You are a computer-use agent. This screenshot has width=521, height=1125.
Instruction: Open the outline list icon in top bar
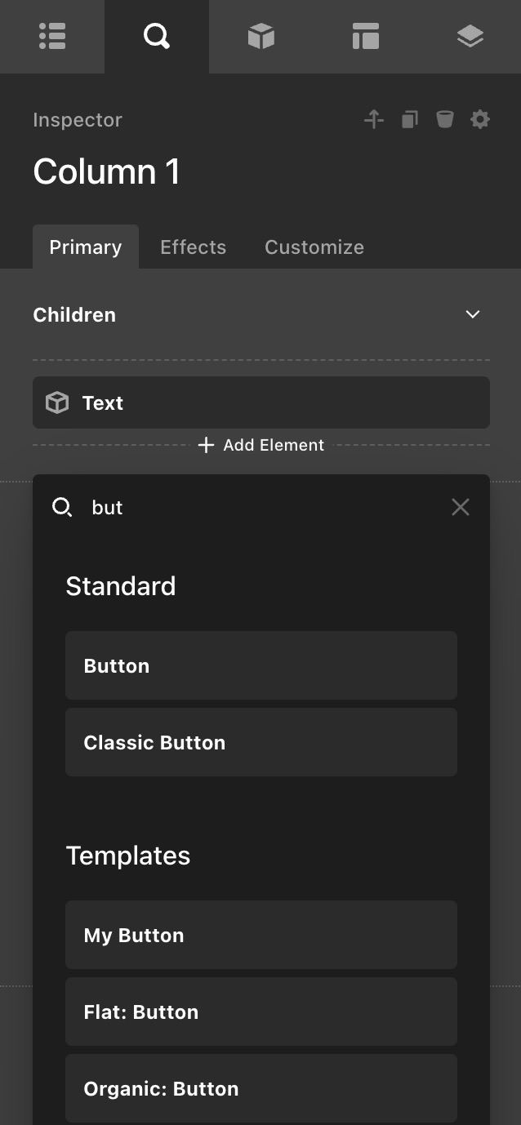52,37
